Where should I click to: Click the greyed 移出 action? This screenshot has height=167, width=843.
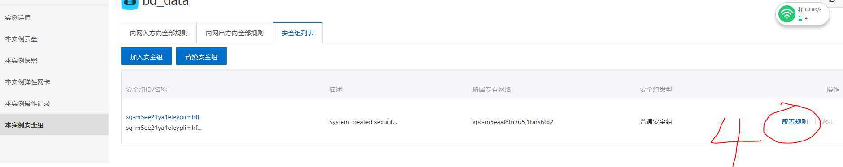829,122
